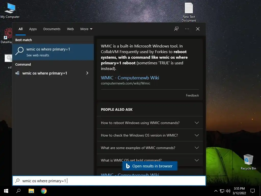
Task: Close the search panel with X
Action: 198,29
